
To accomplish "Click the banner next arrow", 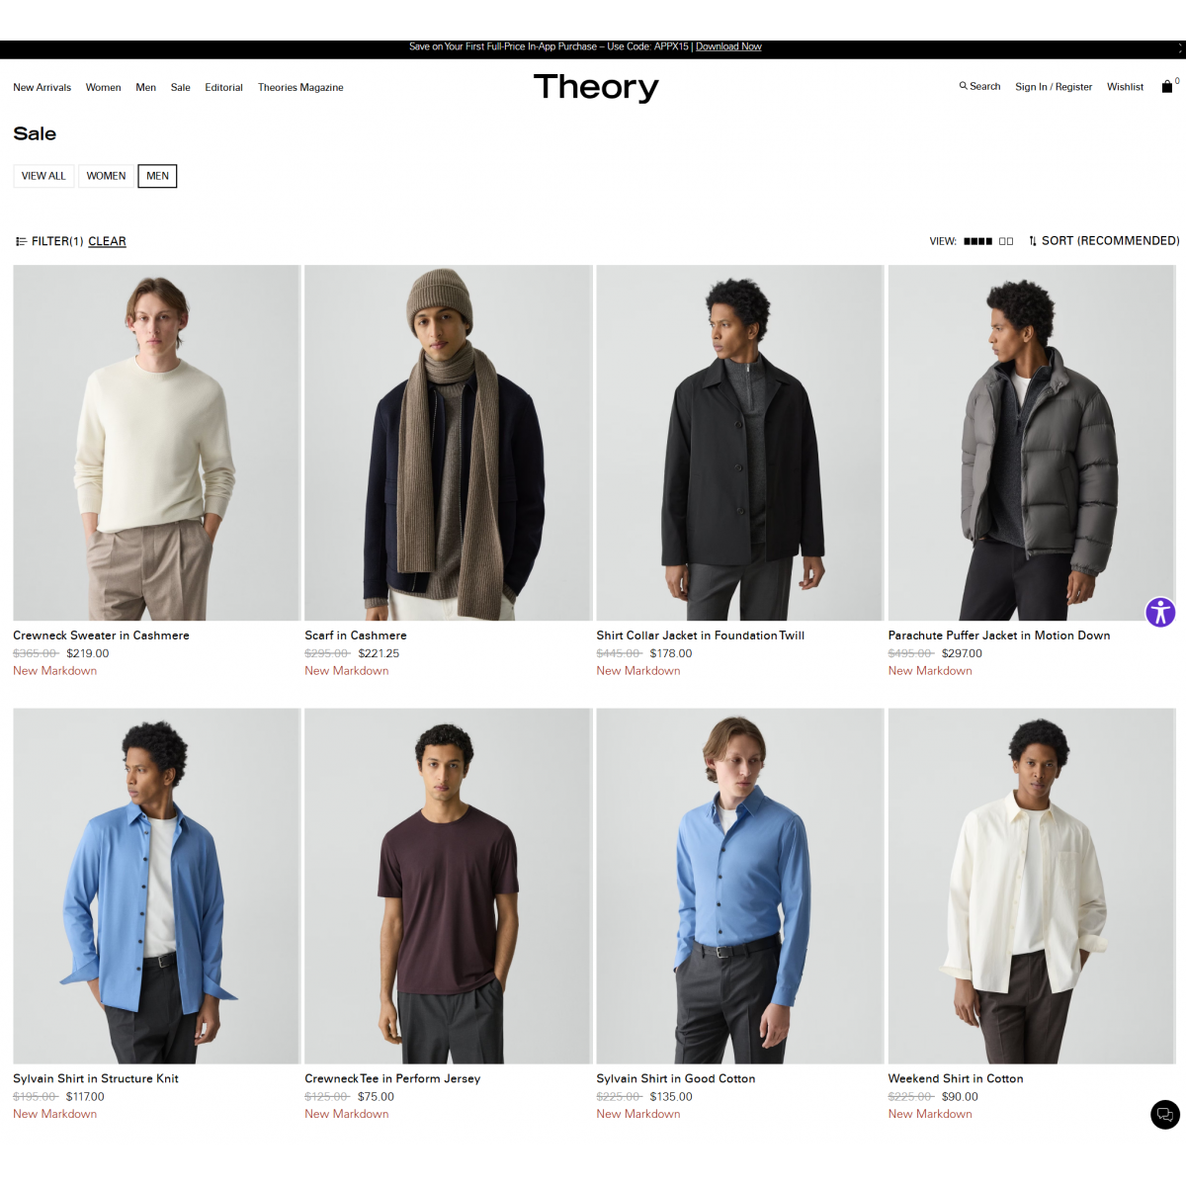I will tap(1179, 47).
